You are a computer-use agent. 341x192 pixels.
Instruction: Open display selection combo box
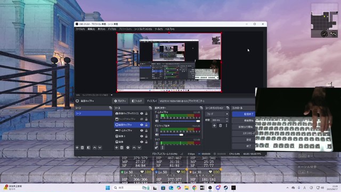(207, 101)
